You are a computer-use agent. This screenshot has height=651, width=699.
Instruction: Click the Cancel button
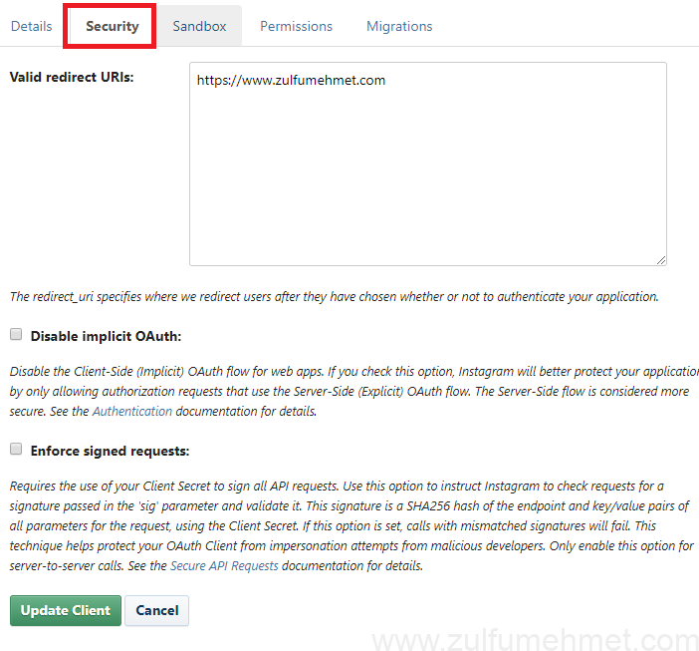156,610
